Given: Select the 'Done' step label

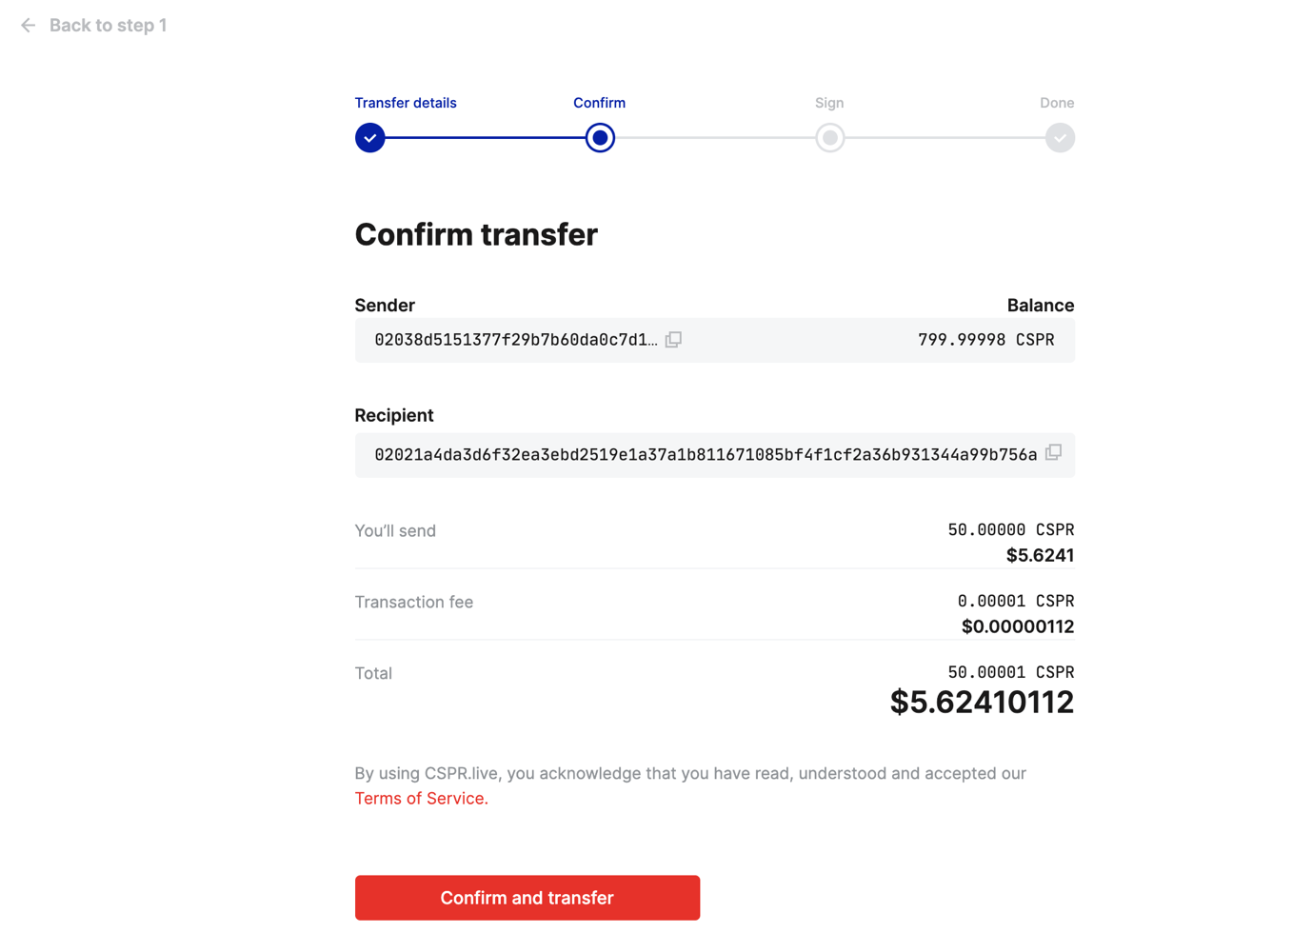Looking at the screenshot, I should coord(1056,103).
